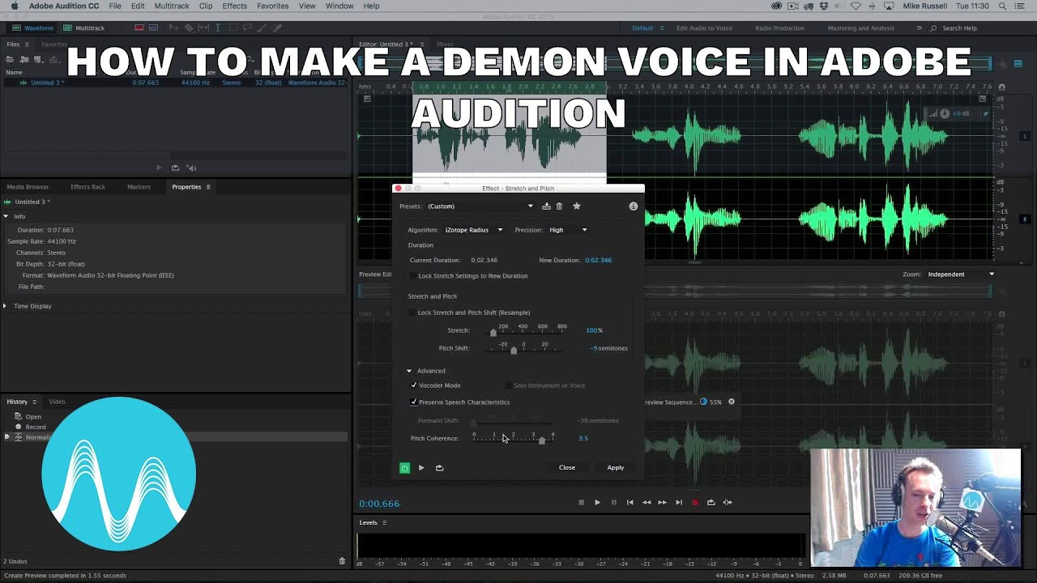1037x583 pixels.
Task: Enable Lock Stretch and Pitch Shift (Resample)
Action: point(413,313)
